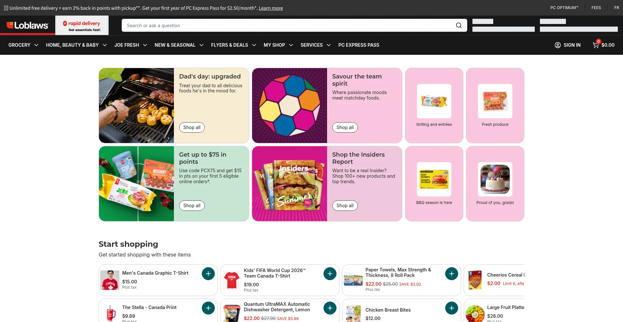This screenshot has width=623, height=322.
Task: Add The Stella Canada Print to cart
Action: [x=208, y=308]
